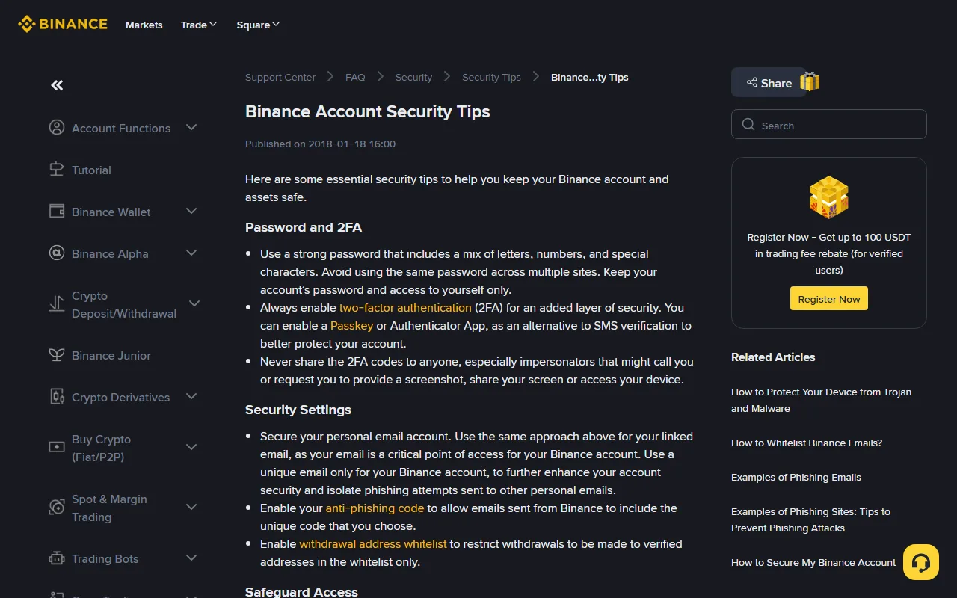Click the Account Functions person icon

tap(57, 128)
